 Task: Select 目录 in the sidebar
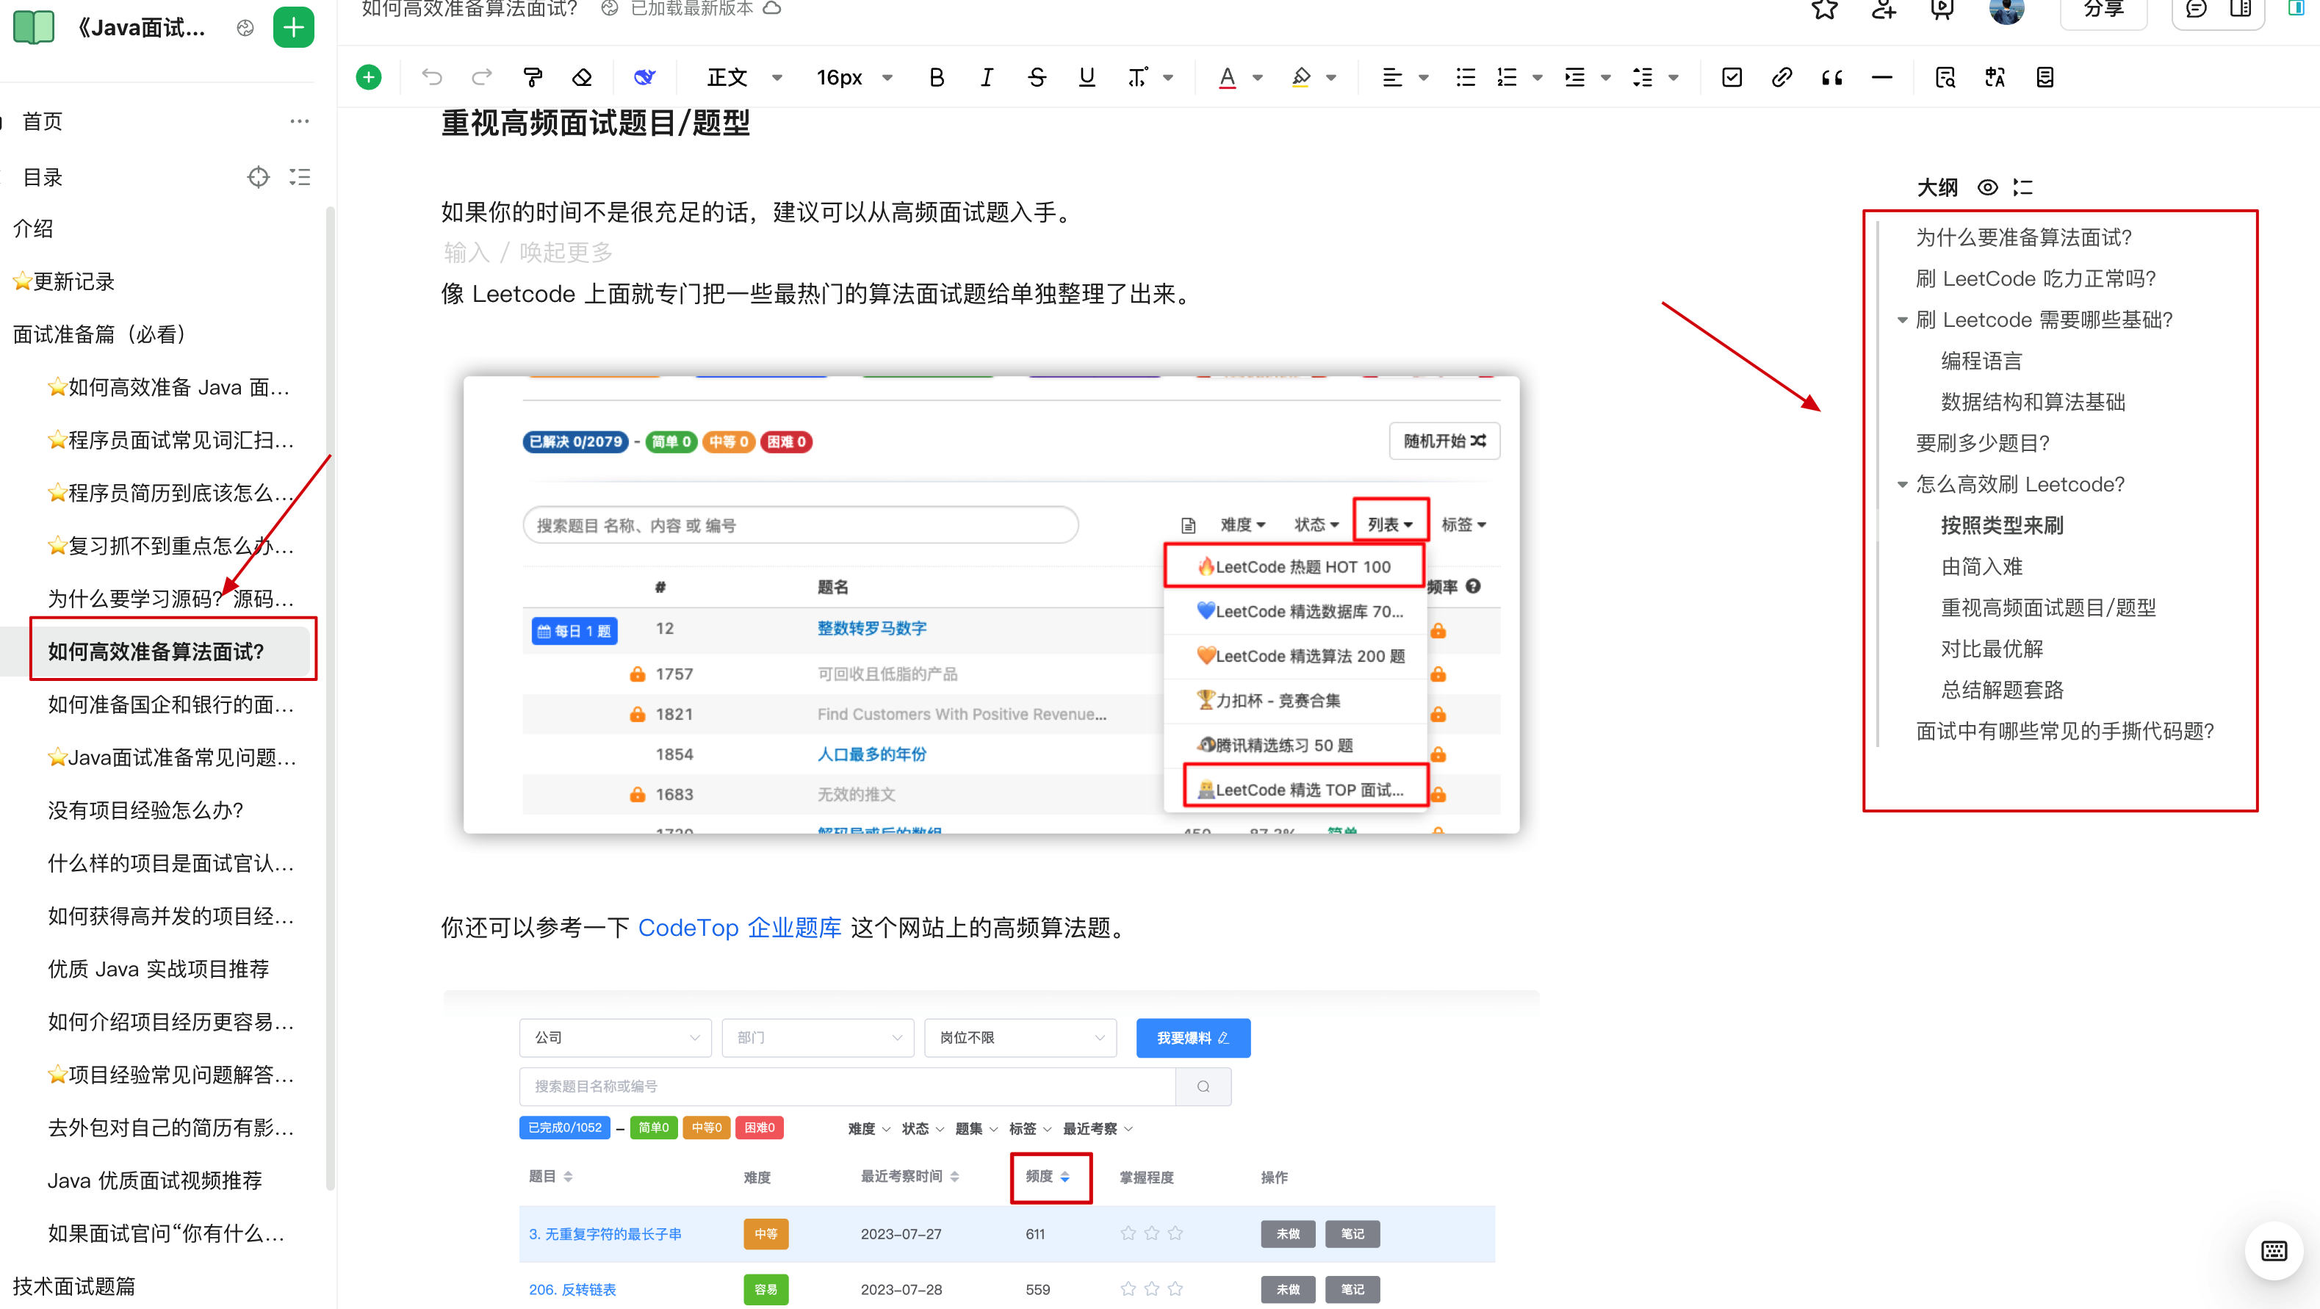pos(41,176)
